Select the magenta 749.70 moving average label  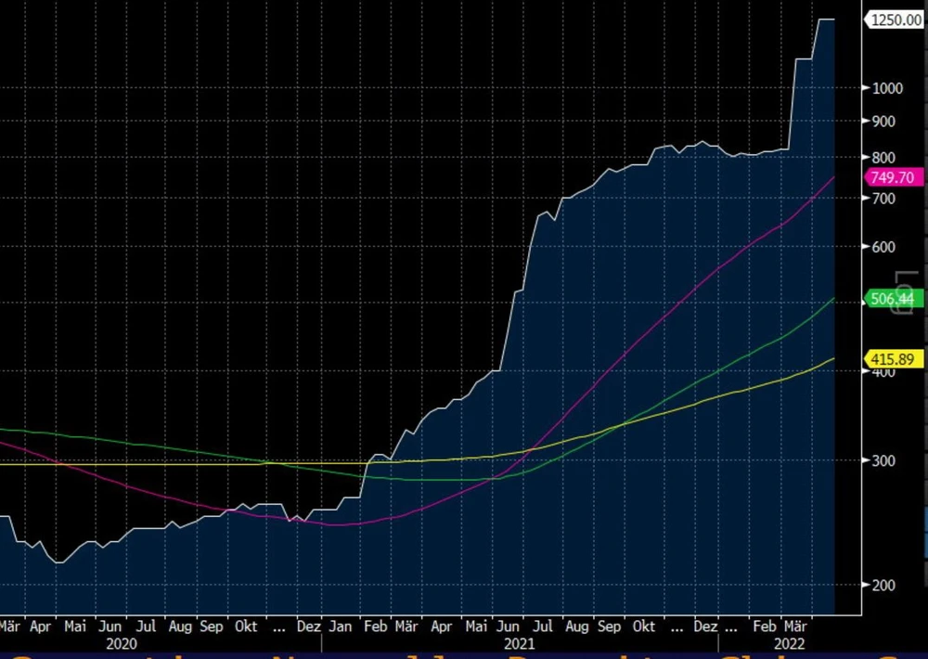[x=892, y=177]
